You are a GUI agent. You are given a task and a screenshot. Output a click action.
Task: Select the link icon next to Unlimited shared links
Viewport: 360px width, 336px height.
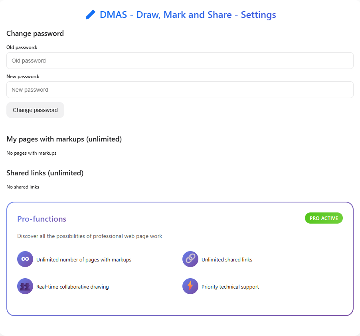190,259
